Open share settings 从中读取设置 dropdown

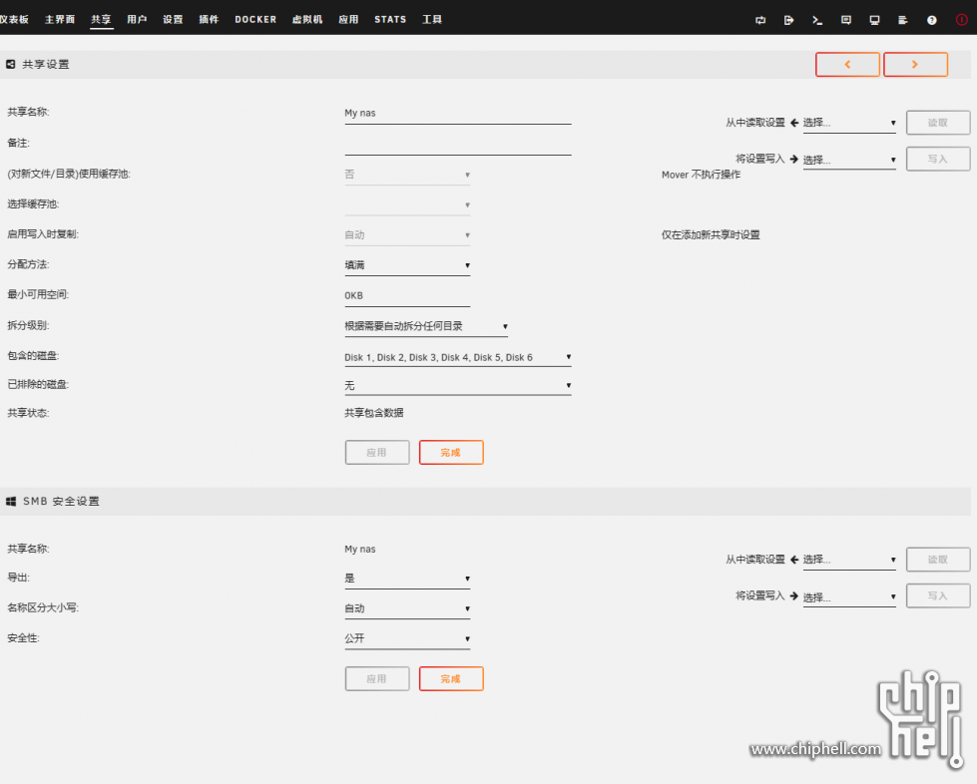[x=849, y=123]
